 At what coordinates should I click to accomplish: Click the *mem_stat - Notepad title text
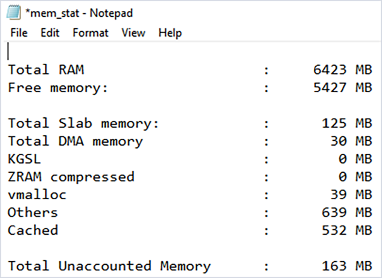coord(79,13)
